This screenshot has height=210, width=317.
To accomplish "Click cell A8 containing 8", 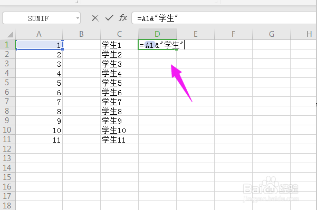I will click(39, 111).
